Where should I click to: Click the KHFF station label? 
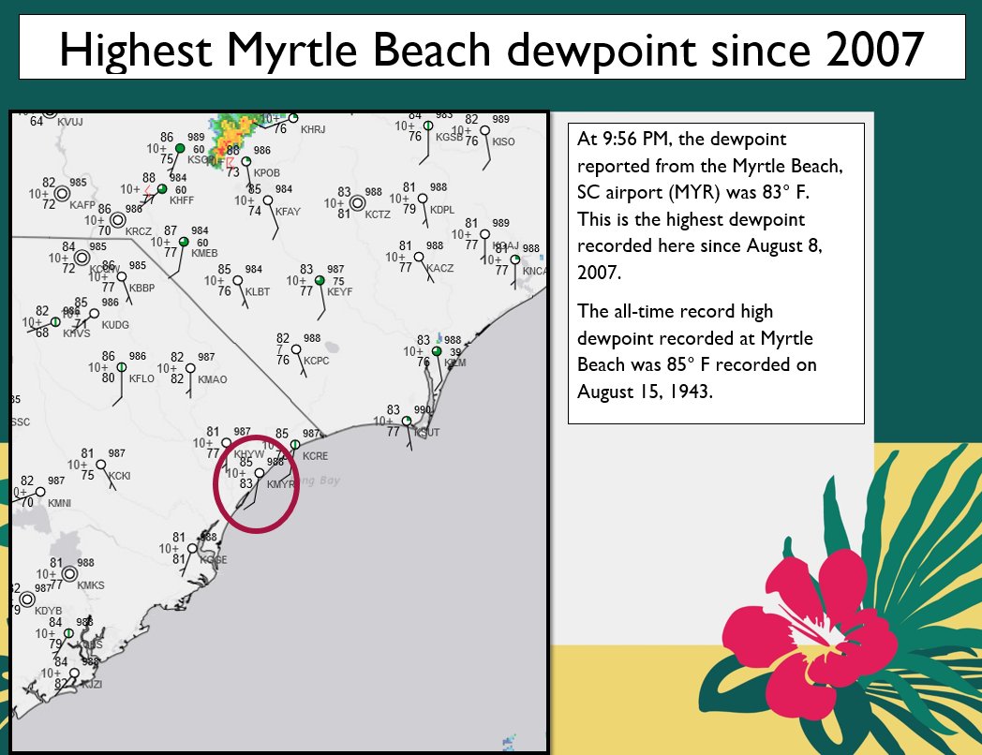182,200
